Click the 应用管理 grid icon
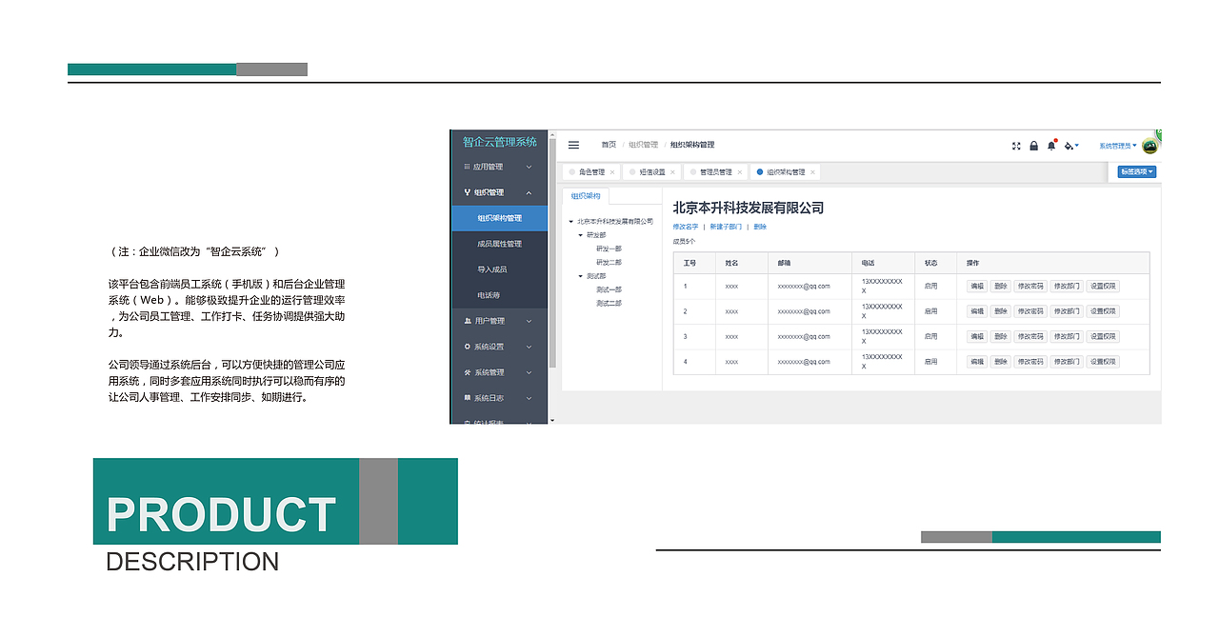The height and width of the screenshot is (617, 1219). [x=467, y=167]
